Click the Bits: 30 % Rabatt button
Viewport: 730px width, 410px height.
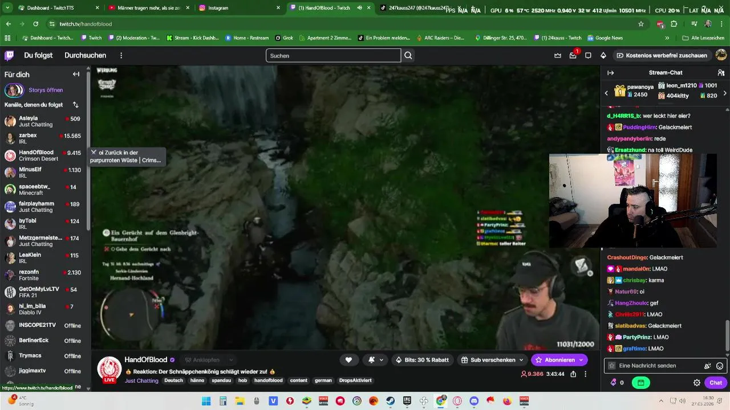[421, 360]
